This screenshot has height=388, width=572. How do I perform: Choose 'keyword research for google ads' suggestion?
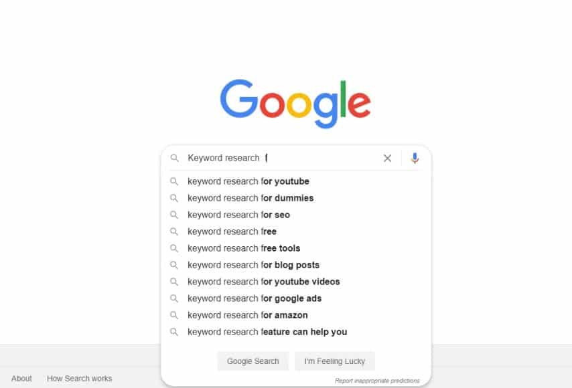point(255,298)
